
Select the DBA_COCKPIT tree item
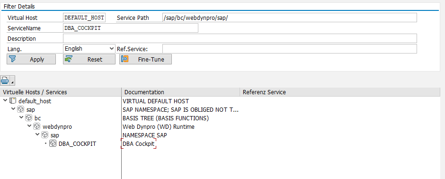[x=77, y=144]
